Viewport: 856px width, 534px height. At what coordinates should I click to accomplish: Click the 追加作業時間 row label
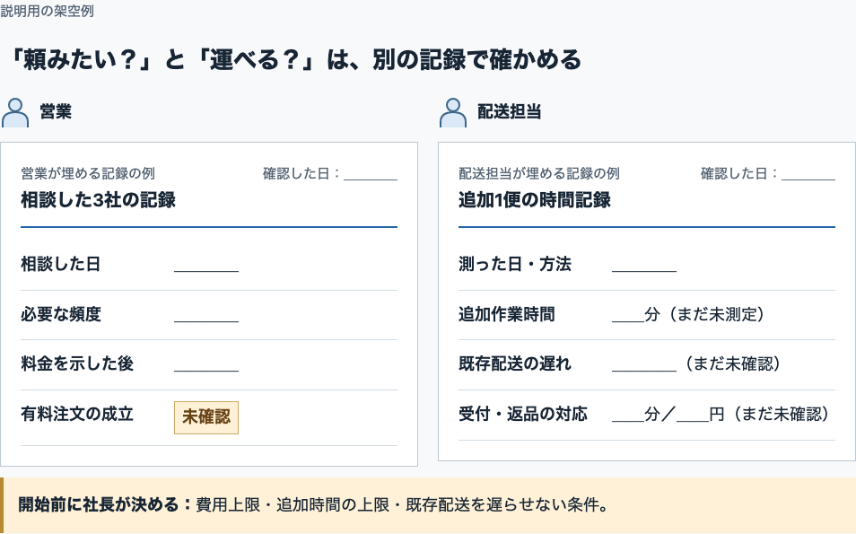(x=507, y=314)
